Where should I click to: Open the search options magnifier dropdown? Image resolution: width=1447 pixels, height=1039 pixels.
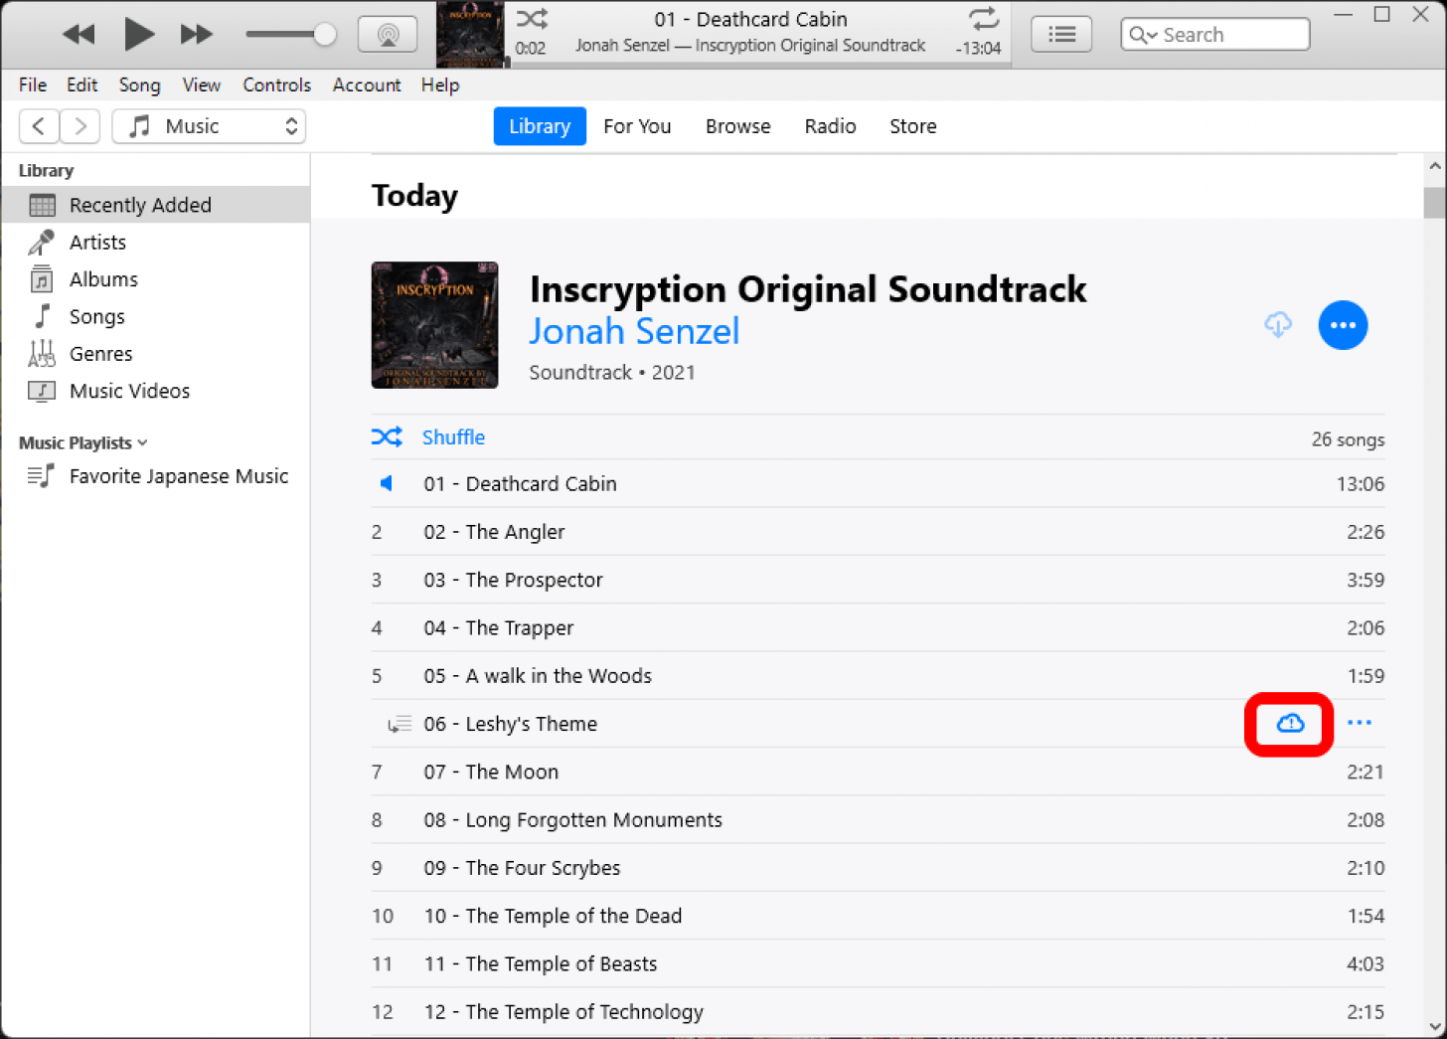coord(1143,35)
